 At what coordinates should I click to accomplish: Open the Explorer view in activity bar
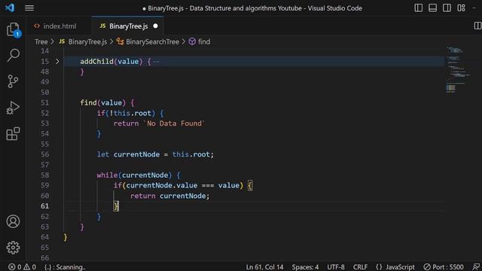click(x=13, y=30)
